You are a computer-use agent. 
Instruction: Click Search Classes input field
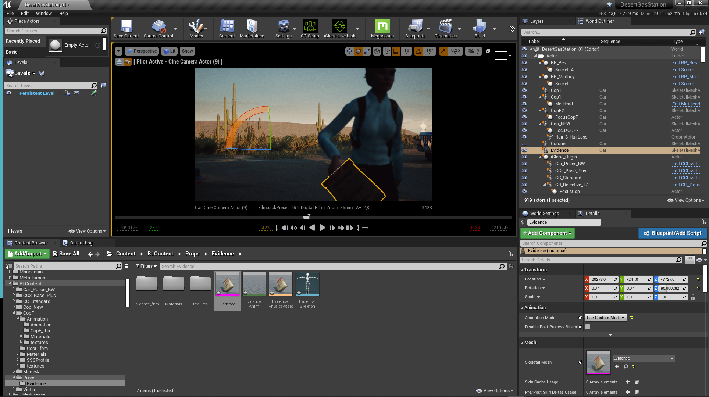tap(53, 31)
